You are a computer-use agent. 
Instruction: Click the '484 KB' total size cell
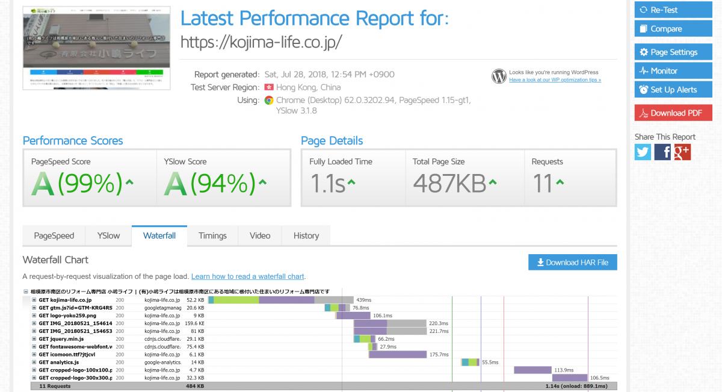[195, 385]
